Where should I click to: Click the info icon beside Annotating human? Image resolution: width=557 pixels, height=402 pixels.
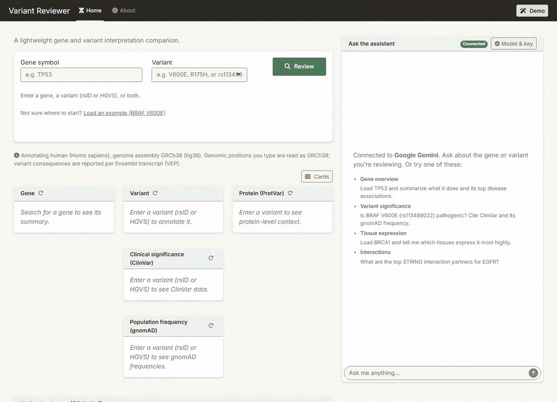pos(17,155)
